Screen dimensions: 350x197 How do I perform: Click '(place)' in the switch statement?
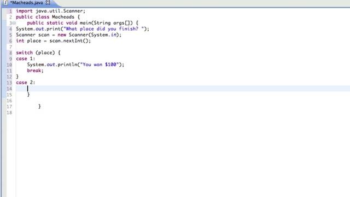click(45, 53)
